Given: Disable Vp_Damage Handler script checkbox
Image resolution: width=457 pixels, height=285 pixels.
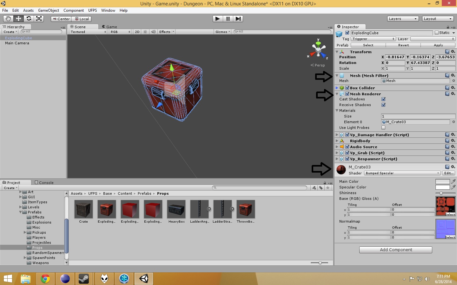Looking at the screenshot, I should [x=347, y=135].
